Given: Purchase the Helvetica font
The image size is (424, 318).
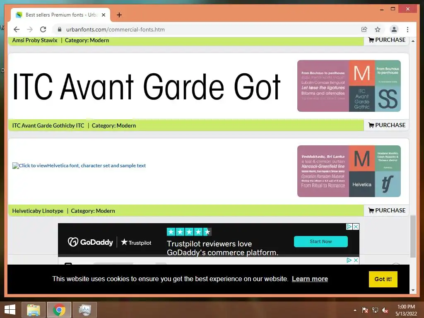Looking at the screenshot, I should [387, 210].
